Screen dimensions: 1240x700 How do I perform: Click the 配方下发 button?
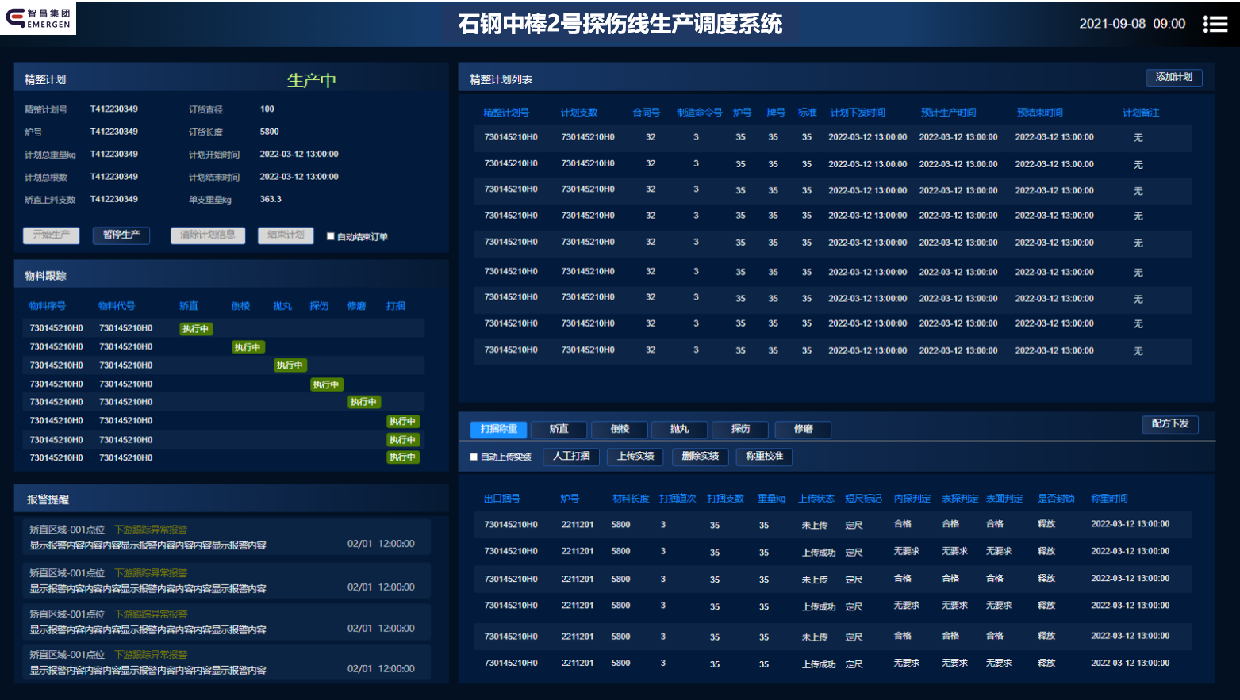point(1169,423)
